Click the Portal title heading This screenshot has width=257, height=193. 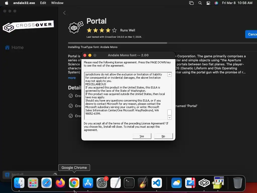click(x=97, y=21)
